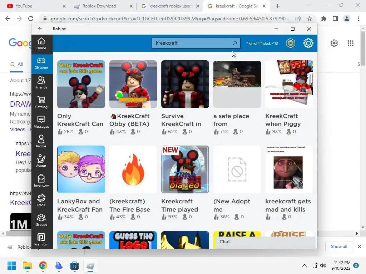Open The Fire Base flame thumbnail
This screenshot has height=274, width=366.
click(x=133, y=169)
